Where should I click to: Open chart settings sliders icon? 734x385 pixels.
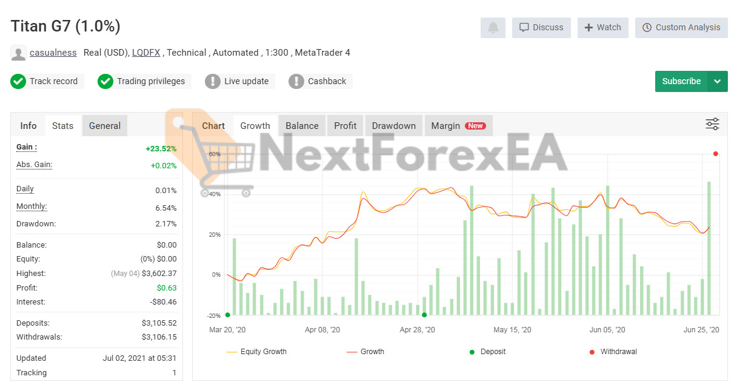[712, 124]
